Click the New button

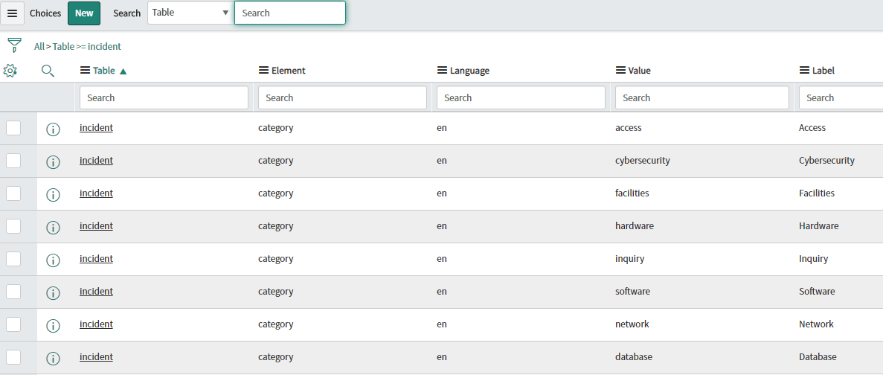[84, 13]
